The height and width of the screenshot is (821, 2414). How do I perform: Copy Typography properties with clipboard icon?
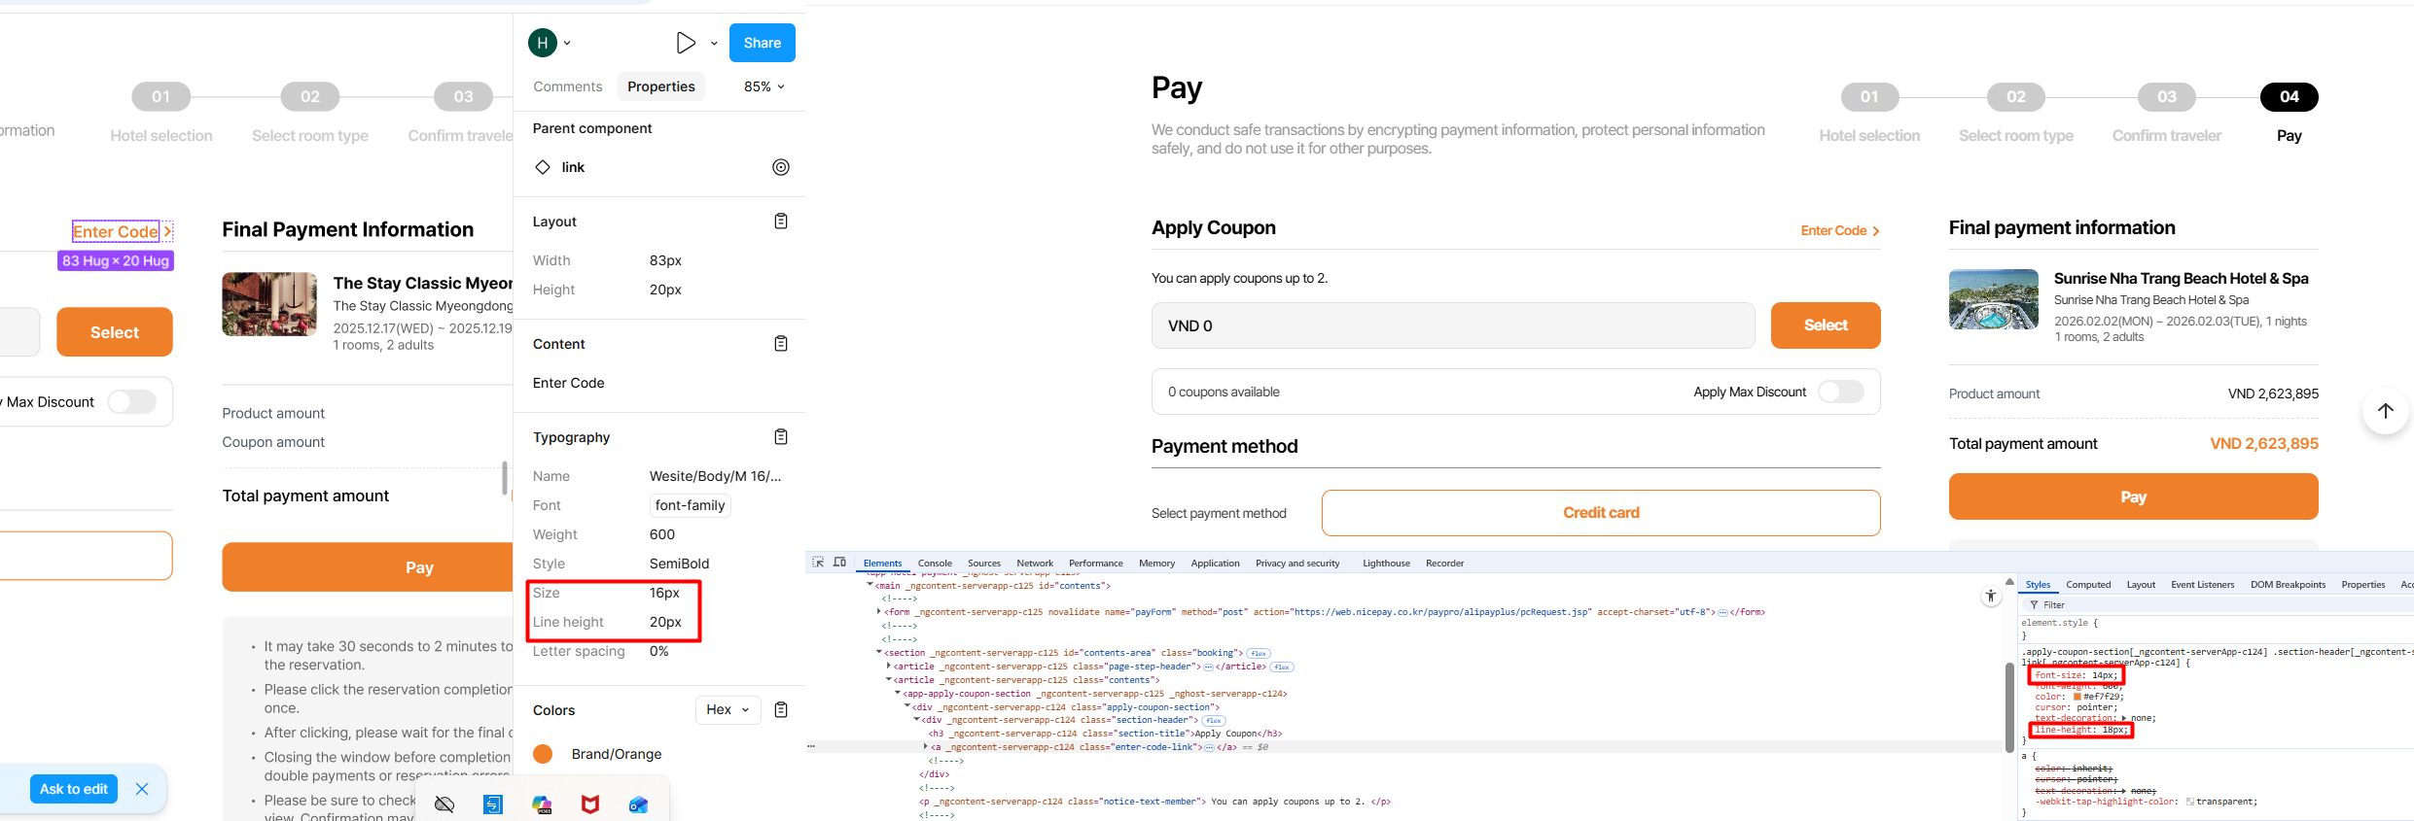pyautogui.click(x=780, y=437)
